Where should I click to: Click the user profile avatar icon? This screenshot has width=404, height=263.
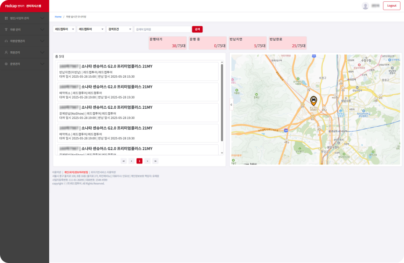click(x=365, y=6)
